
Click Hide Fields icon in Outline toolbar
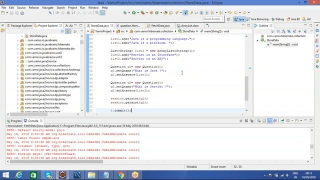[289, 31]
